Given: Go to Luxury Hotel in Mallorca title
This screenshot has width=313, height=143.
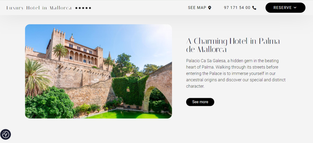Looking at the screenshot, I should click(x=39, y=8).
